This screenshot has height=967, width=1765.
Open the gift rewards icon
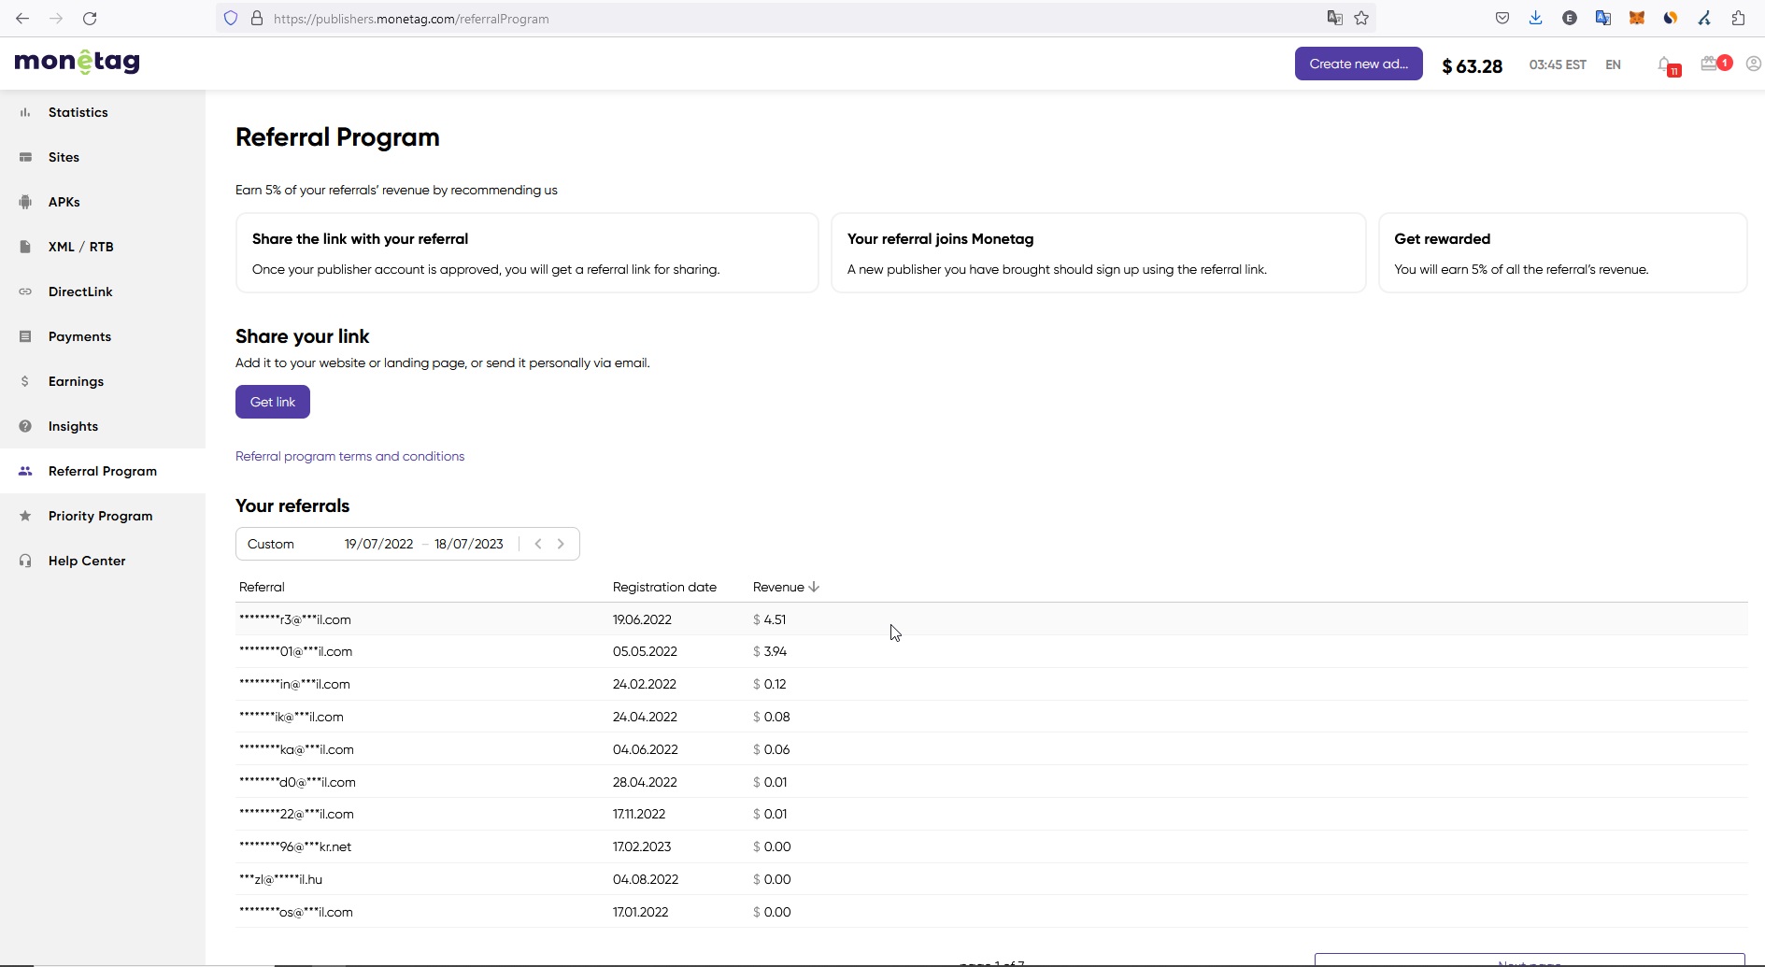(1710, 64)
